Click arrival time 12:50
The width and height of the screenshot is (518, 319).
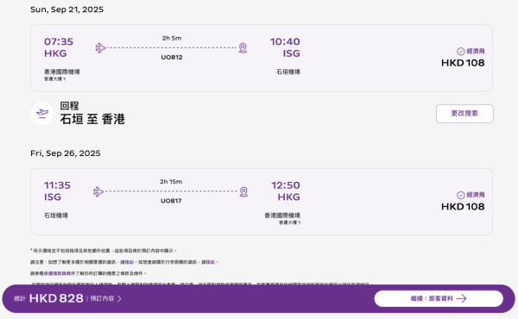click(286, 185)
